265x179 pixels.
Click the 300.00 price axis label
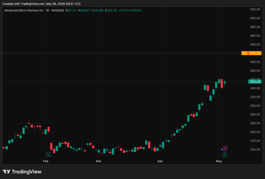point(255,106)
